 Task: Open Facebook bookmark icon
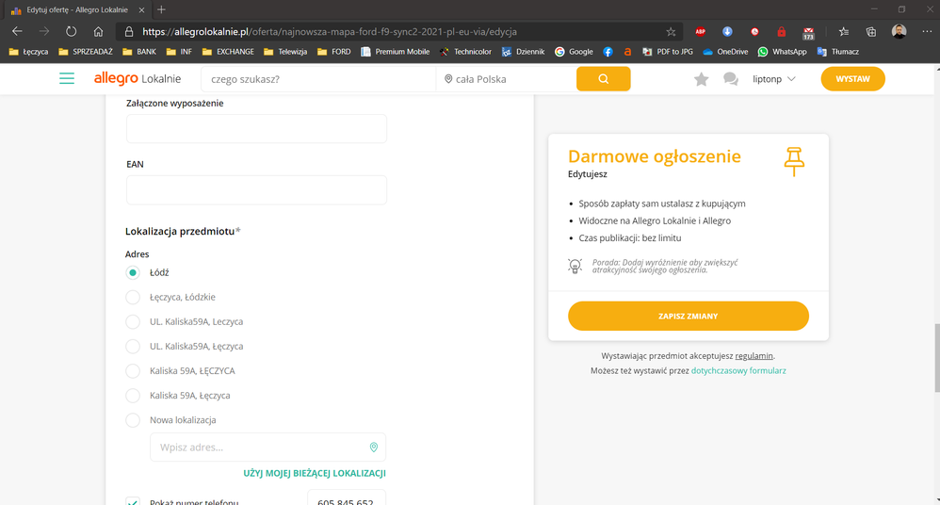[x=608, y=52]
